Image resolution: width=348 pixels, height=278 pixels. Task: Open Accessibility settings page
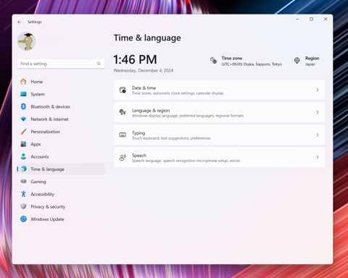click(x=61, y=194)
